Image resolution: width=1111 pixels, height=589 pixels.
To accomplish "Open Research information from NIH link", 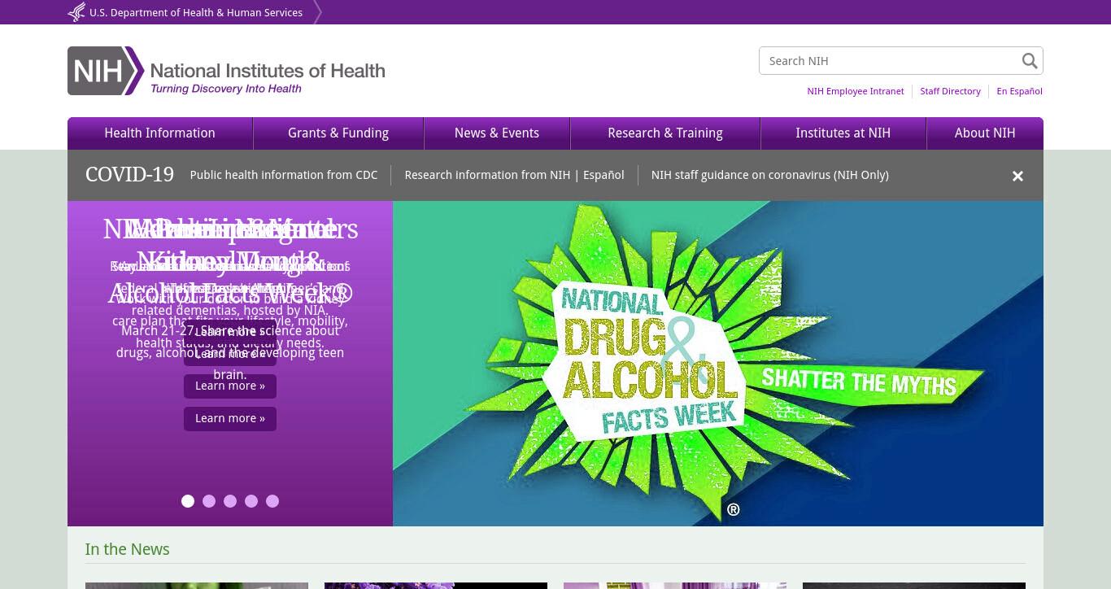I will click(487, 175).
